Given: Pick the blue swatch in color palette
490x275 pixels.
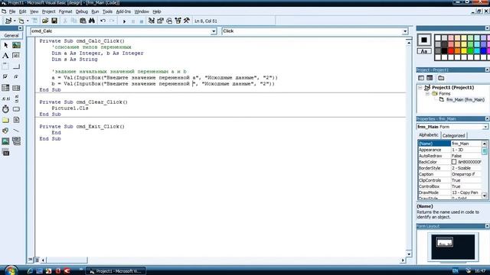Looking at the screenshot, I should point(483,51).
